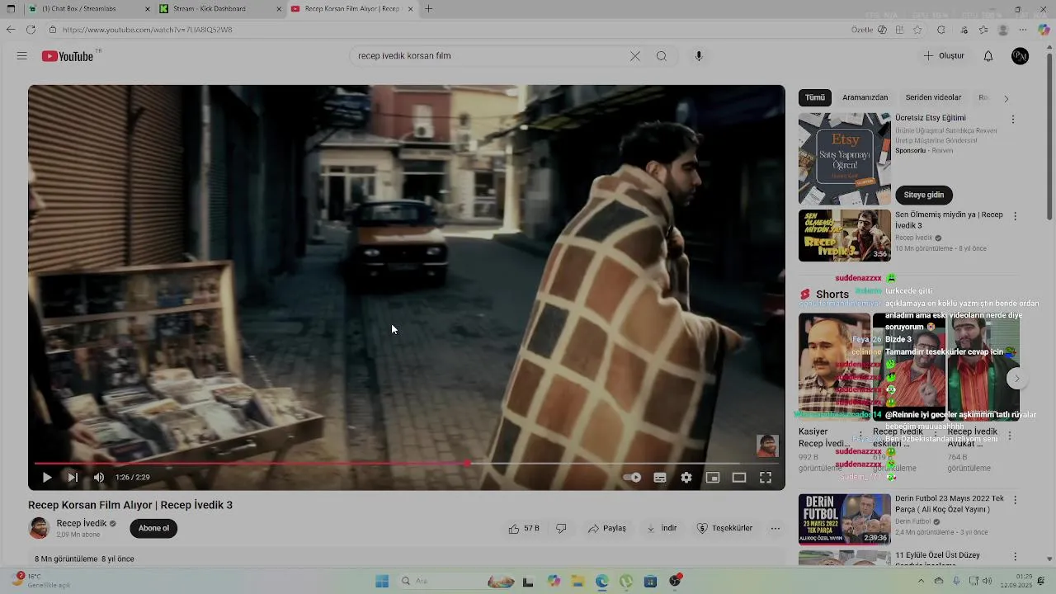Toggle the autoplay switch
The image size is (1056, 594).
pyautogui.click(x=632, y=477)
